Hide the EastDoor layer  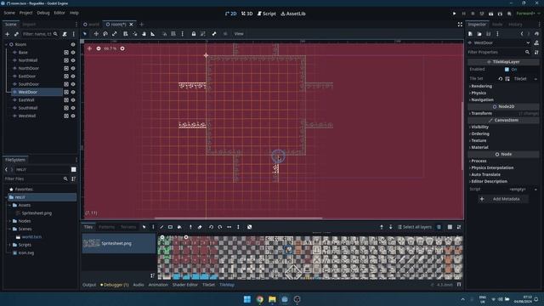73,76
